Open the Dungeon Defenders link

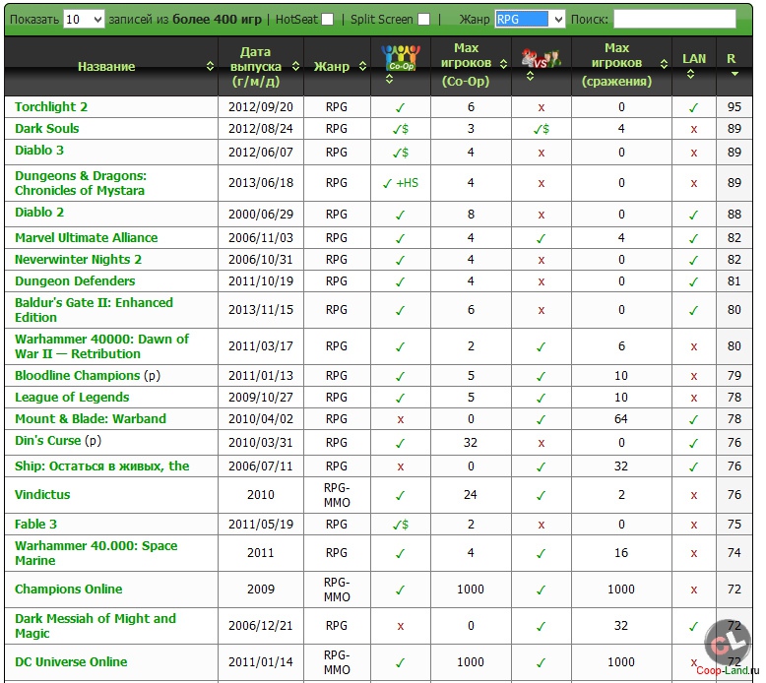(x=75, y=280)
